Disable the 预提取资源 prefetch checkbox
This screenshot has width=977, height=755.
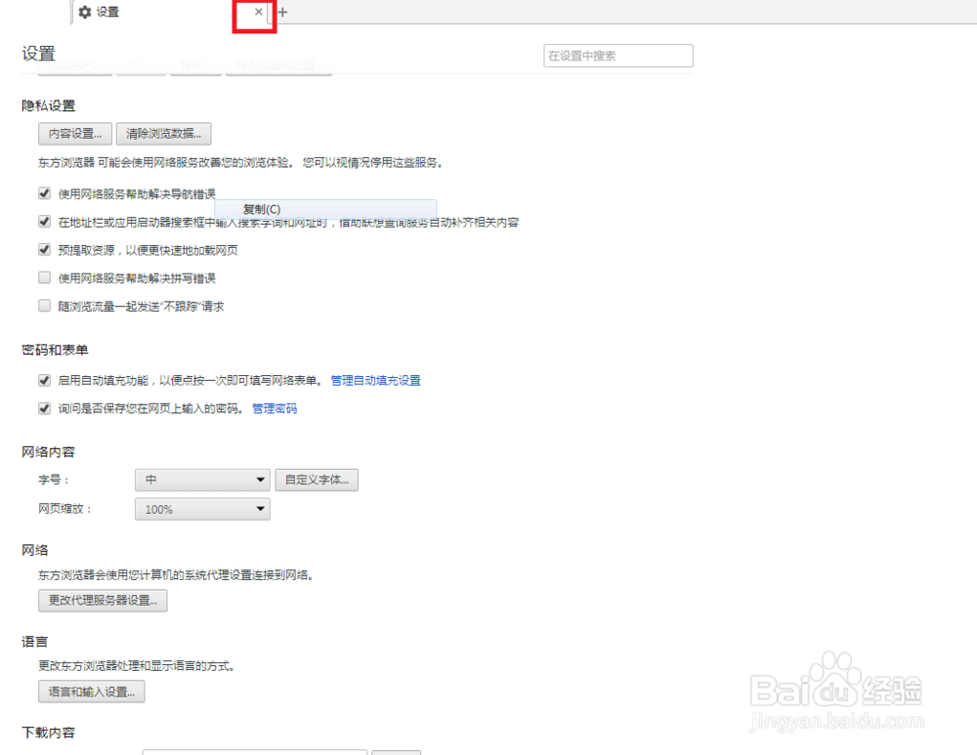pos(44,250)
